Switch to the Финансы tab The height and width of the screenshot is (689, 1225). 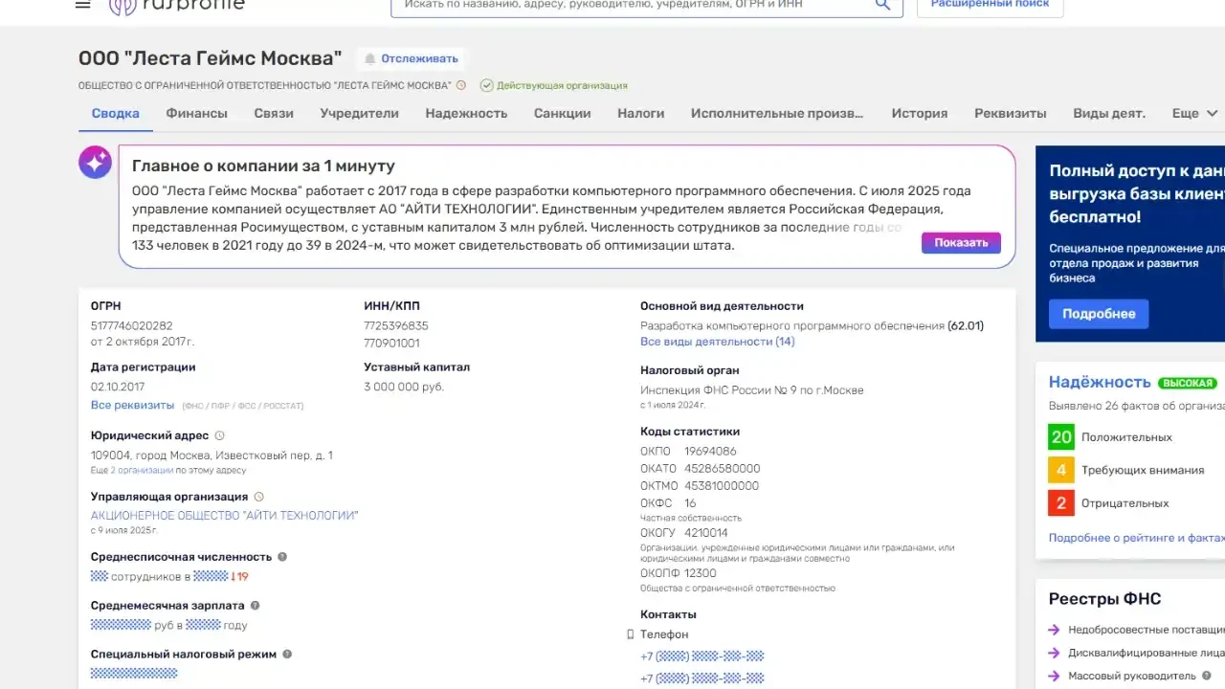(x=196, y=113)
